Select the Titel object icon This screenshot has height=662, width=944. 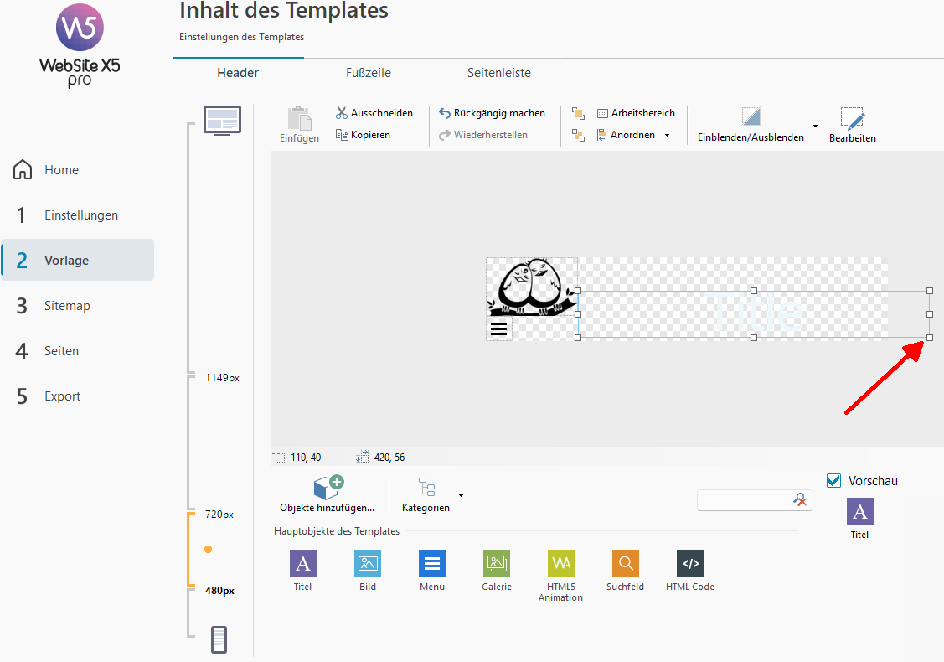[x=302, y=563]
